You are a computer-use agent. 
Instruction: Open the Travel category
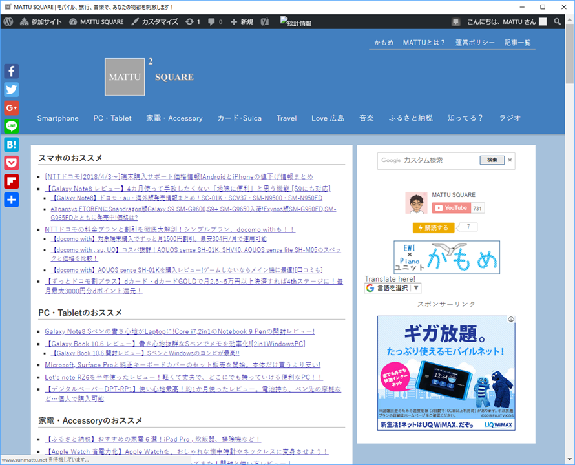click(287, 118)
